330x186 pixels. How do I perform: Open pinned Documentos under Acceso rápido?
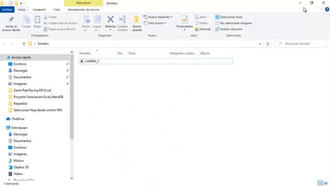coord(22,77)
